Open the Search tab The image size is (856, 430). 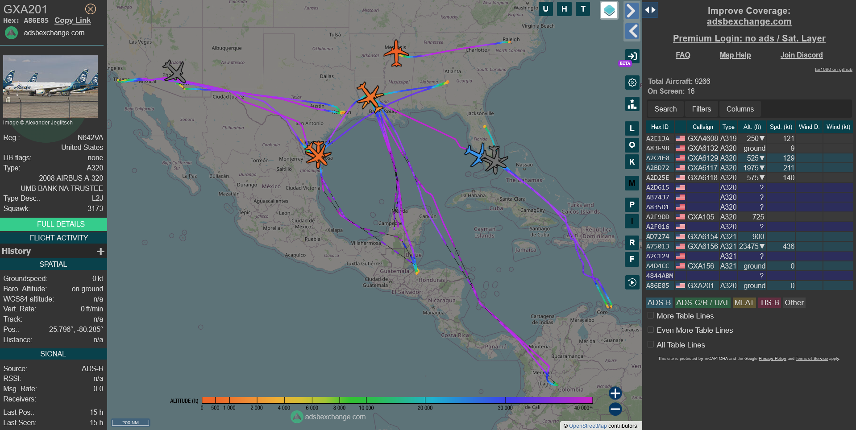(x=665, y=109)
